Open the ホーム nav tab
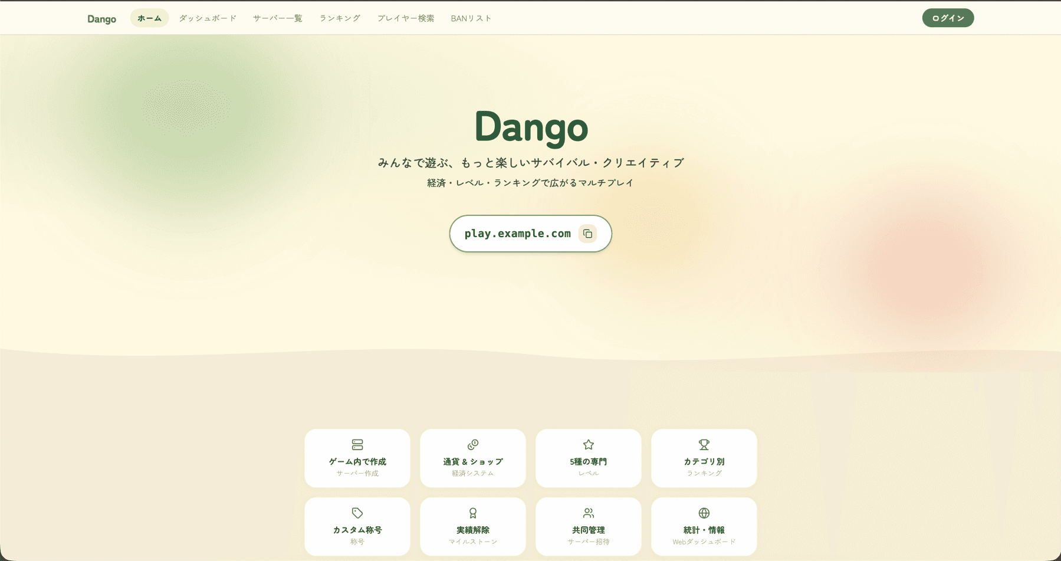The width and height of the screenshot is (1061, 561). (149, 18)
